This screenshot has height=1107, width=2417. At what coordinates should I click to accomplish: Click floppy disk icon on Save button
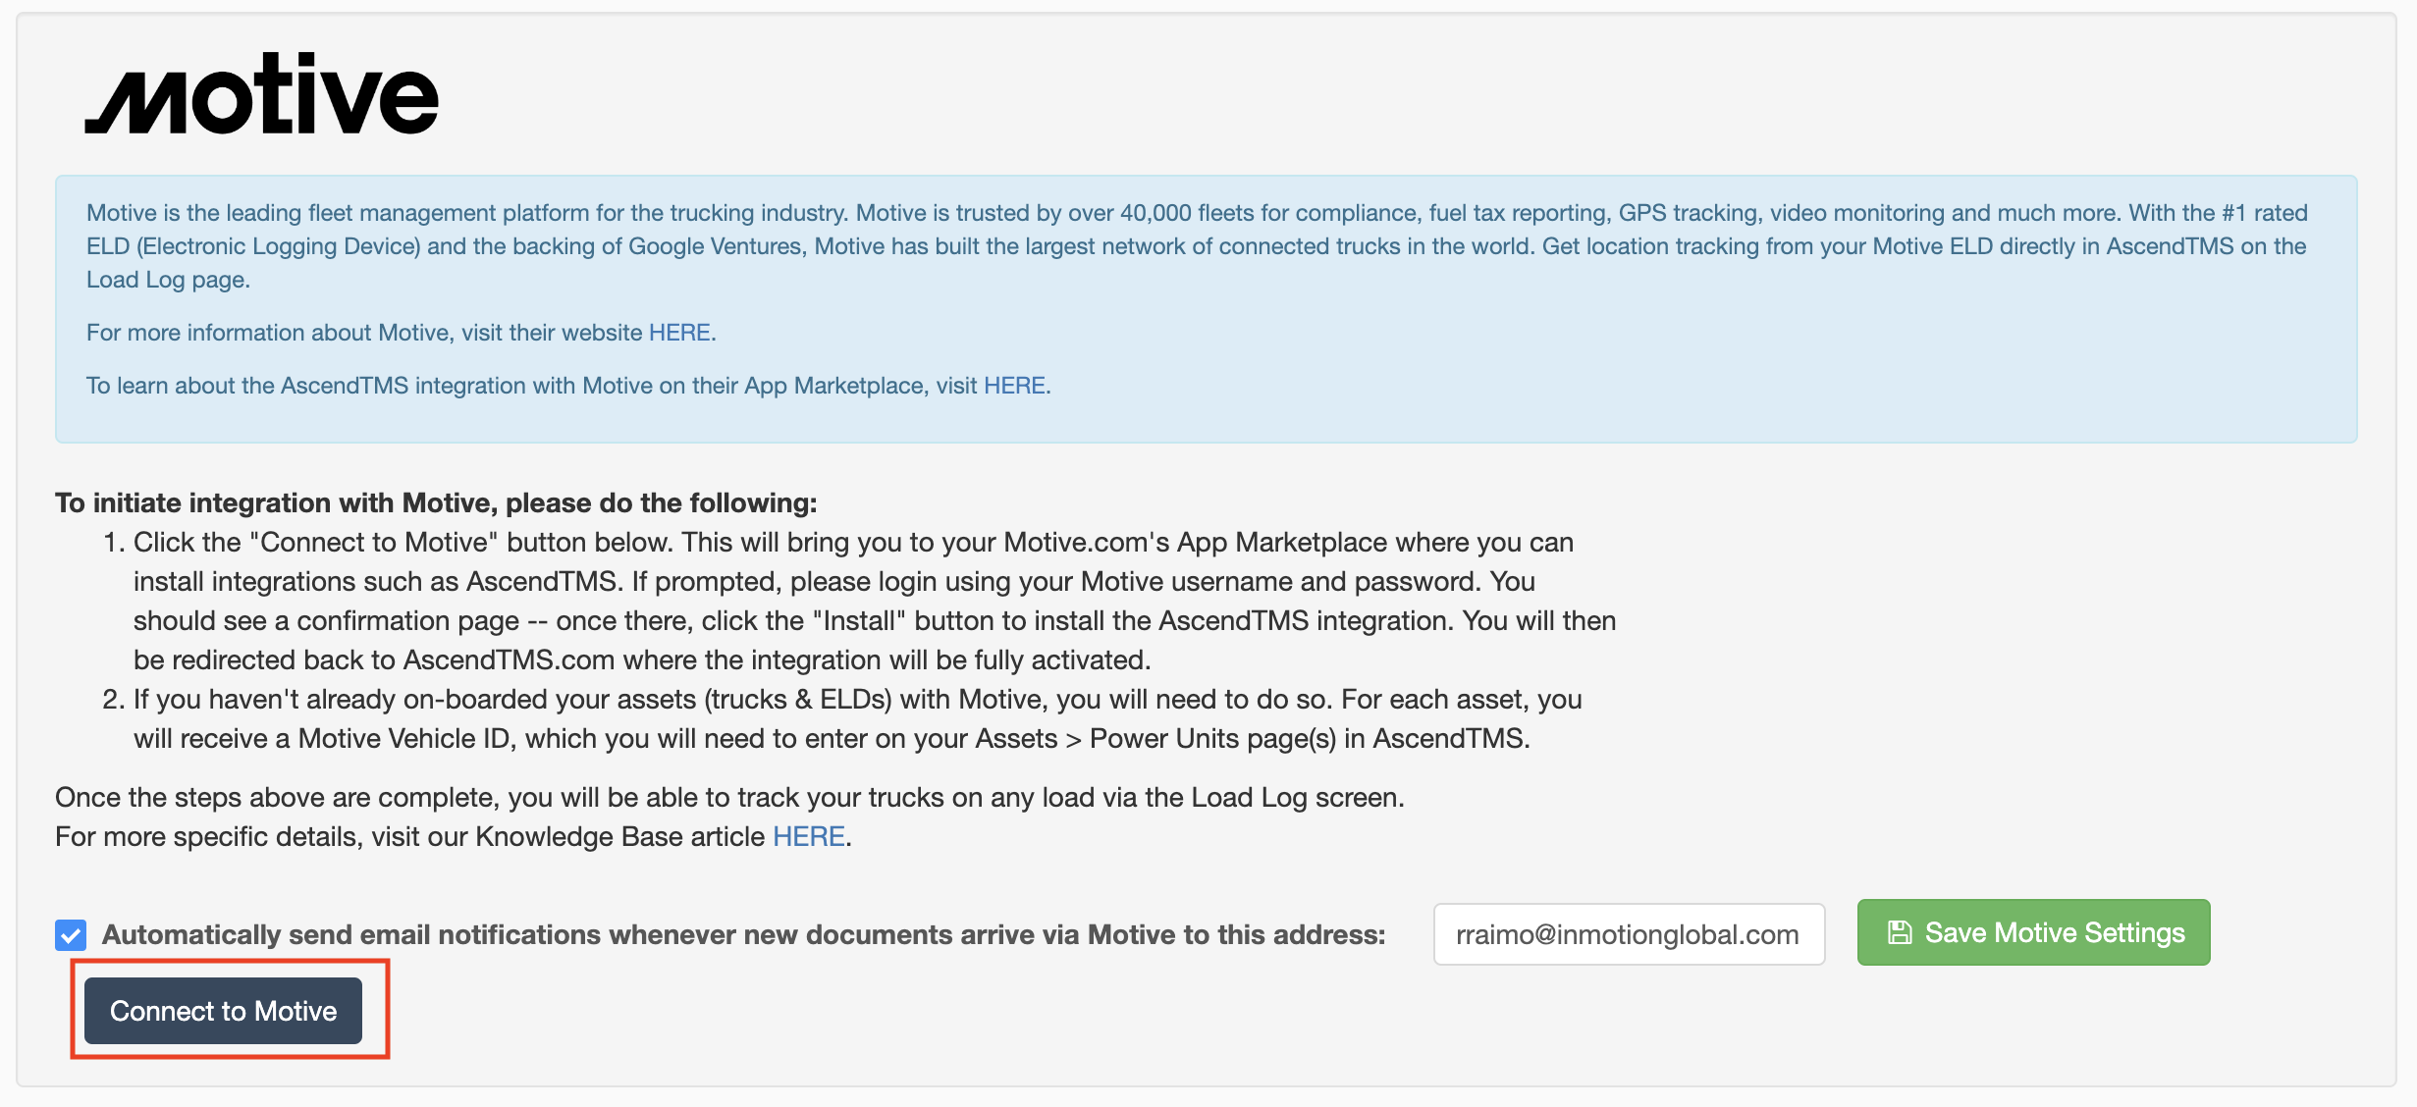pos(1900,932)
